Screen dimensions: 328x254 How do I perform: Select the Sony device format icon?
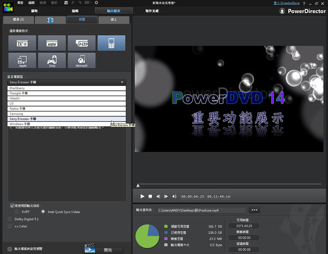click(x=52, y=60)
